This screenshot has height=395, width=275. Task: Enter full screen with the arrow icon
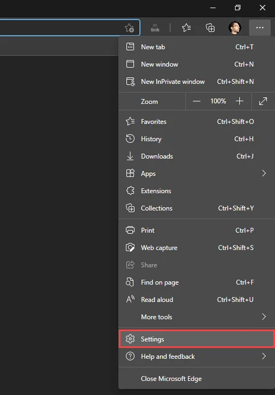pos(263,101)
